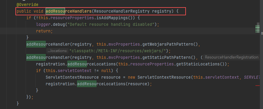Click the "Default resource handling disabled" string
Screen dimensions: 263x109
tap(111, 25)
